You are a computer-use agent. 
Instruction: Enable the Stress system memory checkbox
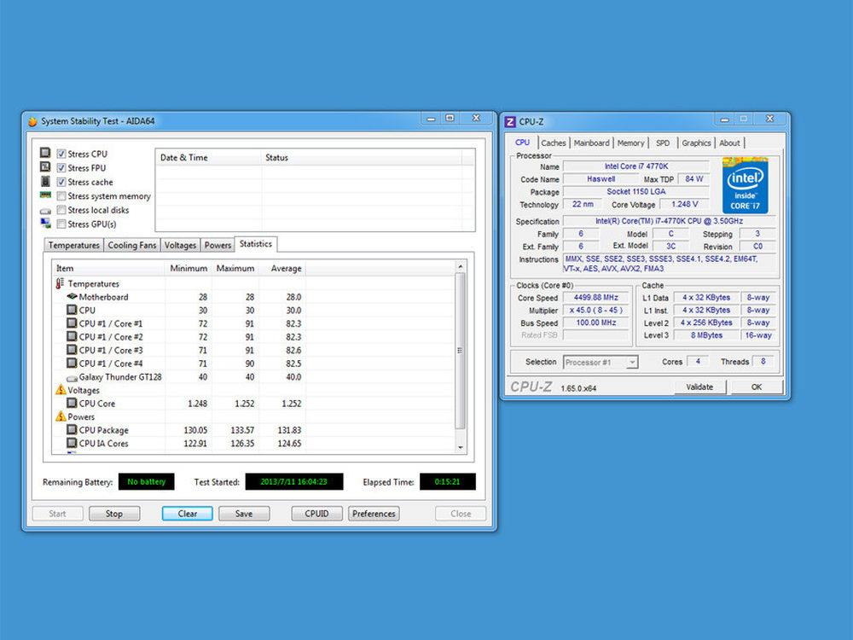61,196
